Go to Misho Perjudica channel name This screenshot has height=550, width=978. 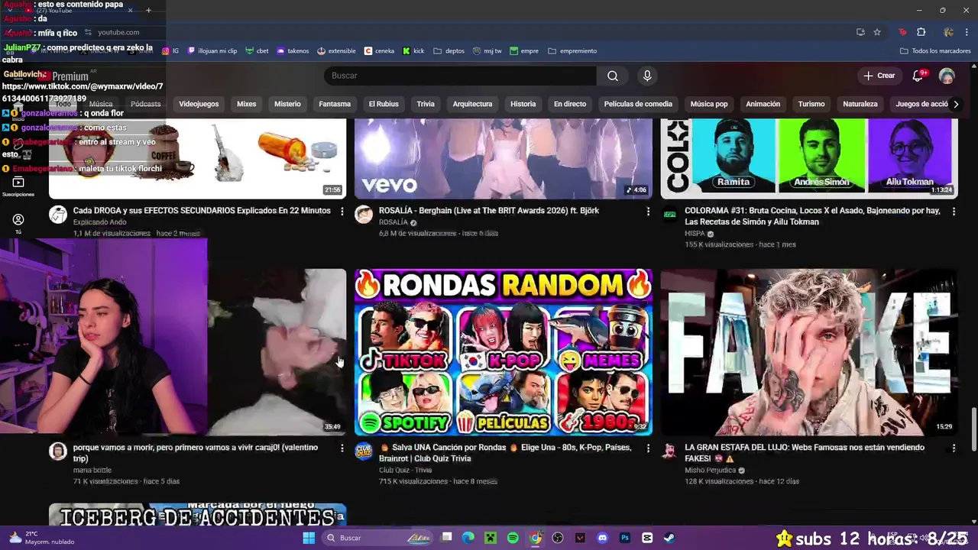(710, 471)
